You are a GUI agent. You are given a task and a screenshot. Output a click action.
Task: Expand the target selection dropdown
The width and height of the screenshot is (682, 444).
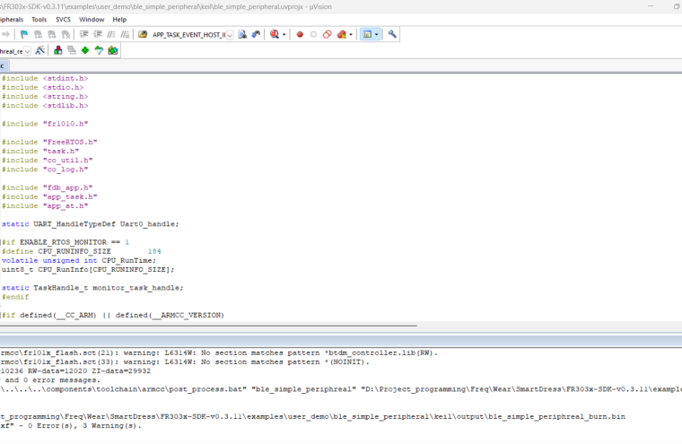(x=27, y=51)
